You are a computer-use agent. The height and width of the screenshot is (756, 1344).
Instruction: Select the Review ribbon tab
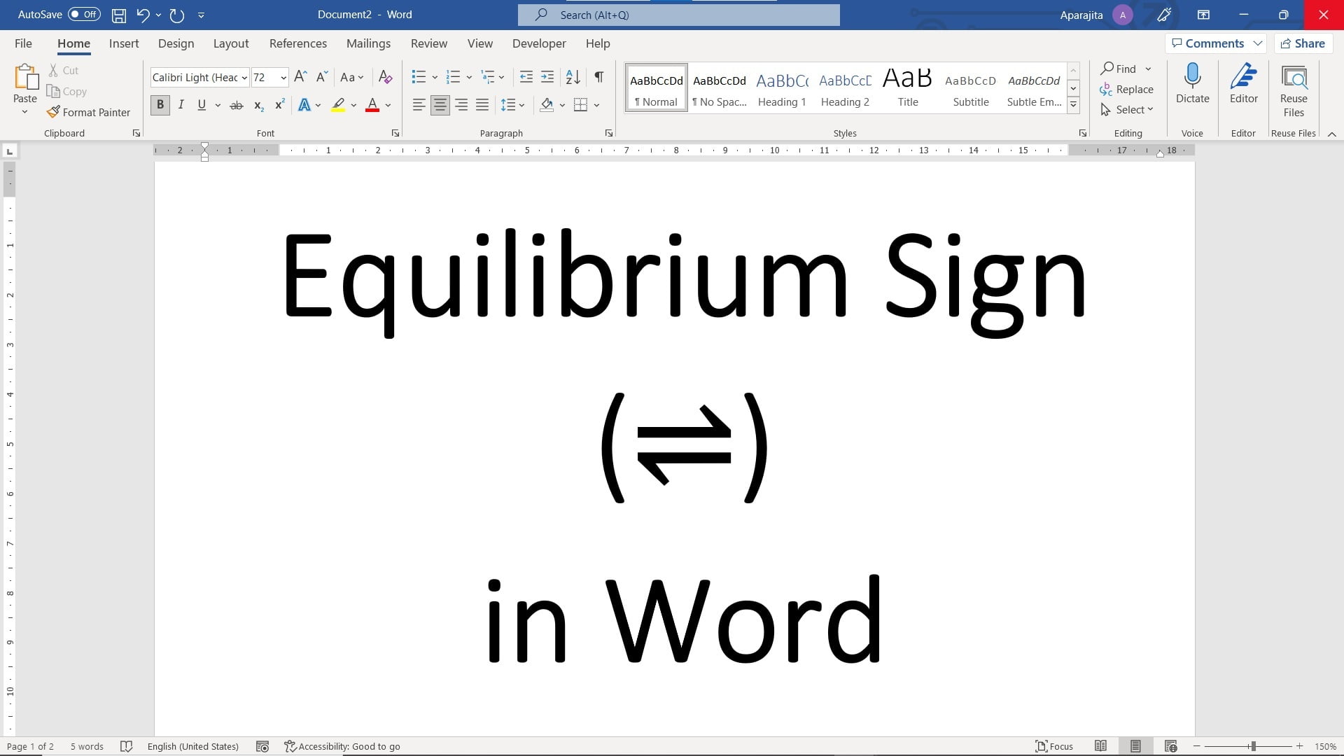(429, 43)
